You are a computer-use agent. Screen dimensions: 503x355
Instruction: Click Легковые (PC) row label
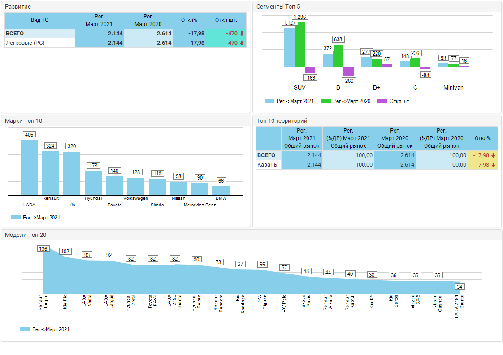(25, 43)
